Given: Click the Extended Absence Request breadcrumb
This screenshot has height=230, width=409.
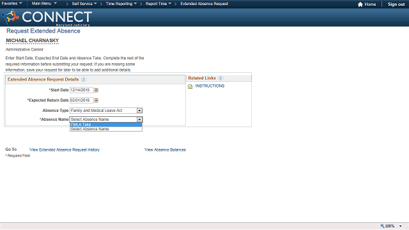Looking at the screenshot, I should [x=204, y=4].
